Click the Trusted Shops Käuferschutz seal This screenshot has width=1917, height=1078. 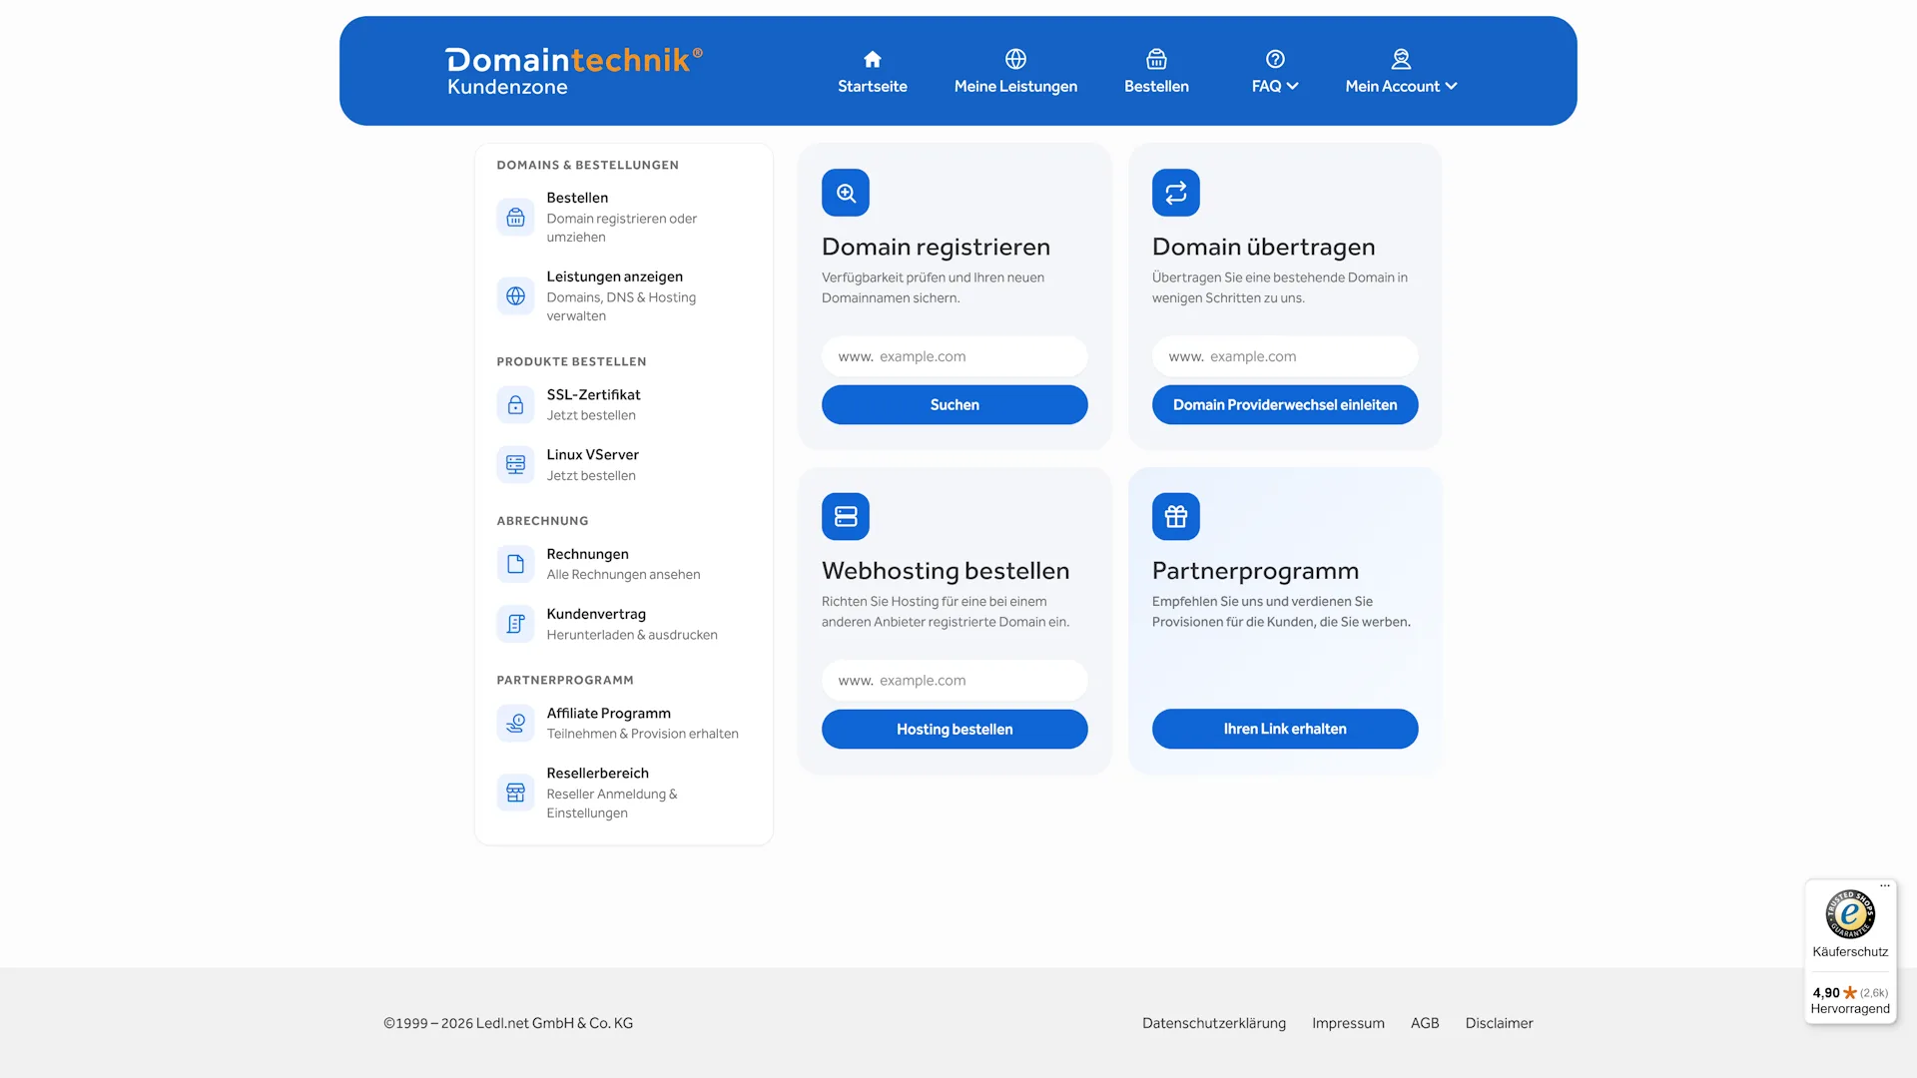click(1850, 913)
